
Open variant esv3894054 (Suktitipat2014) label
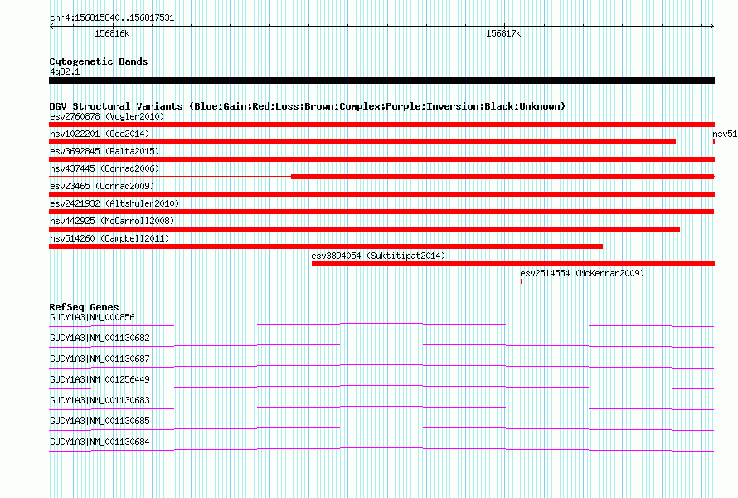point(378,256)
